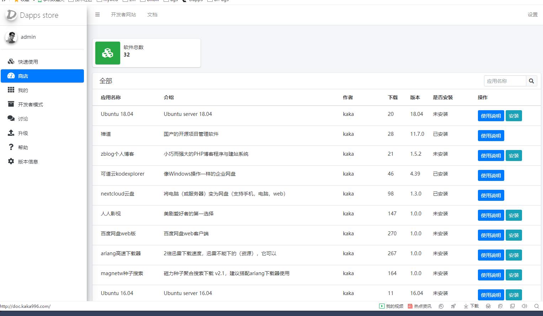The width and height of the screenshot is (543, 316).
Task: Switch to the 文档 tab
Action: [x=152, y=15]
